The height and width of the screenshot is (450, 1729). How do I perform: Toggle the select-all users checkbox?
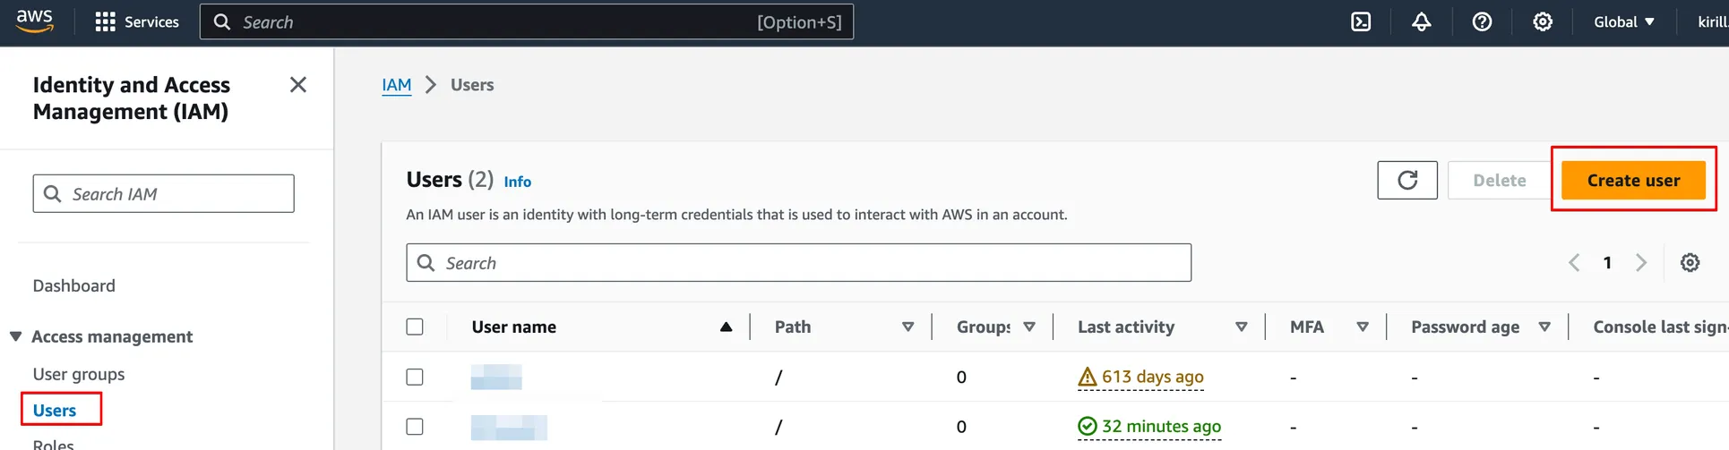[415, 327]
